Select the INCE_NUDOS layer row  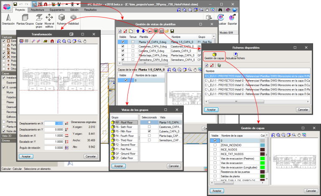(x=237, y=149)
